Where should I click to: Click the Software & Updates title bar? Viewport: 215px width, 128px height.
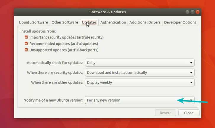coord(107,12)
